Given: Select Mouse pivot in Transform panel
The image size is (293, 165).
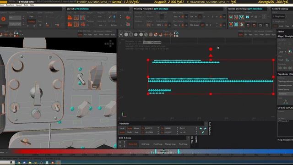Looking at the screenshot, I should click(136, 128).
